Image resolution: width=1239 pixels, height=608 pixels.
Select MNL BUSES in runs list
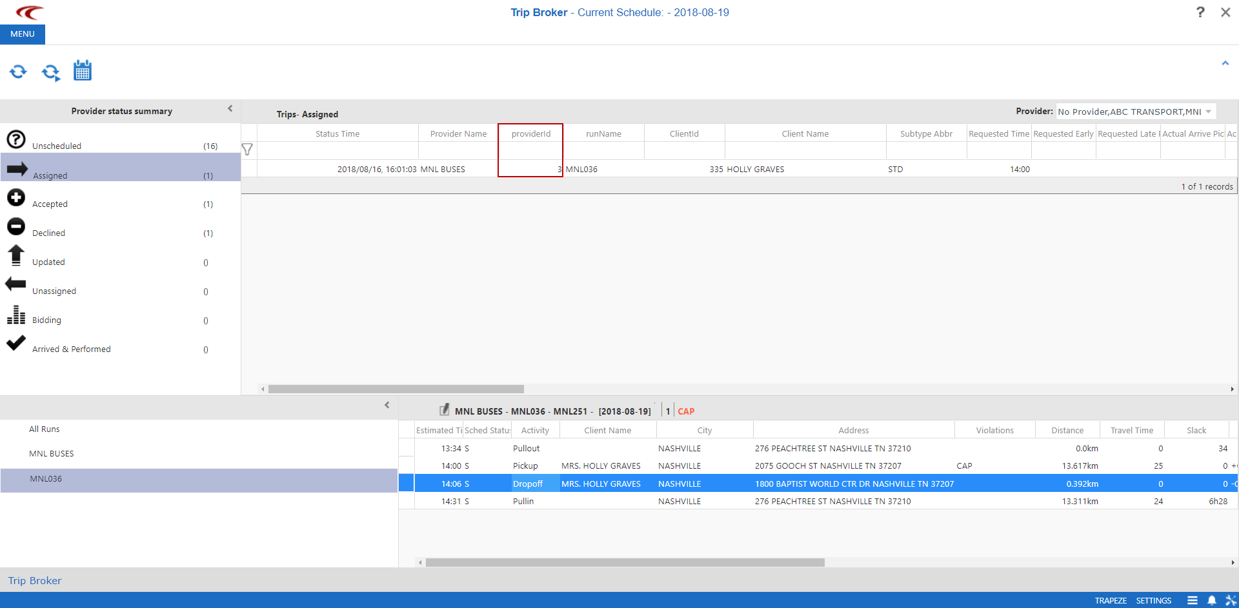pos(52,453)
